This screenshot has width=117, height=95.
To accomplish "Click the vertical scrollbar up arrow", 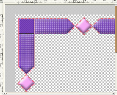I will pos(116,4).
